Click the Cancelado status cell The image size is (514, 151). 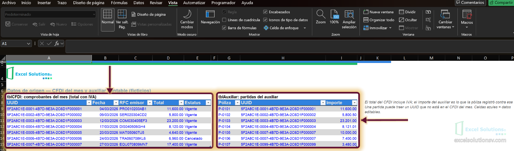tap(198, 138)
